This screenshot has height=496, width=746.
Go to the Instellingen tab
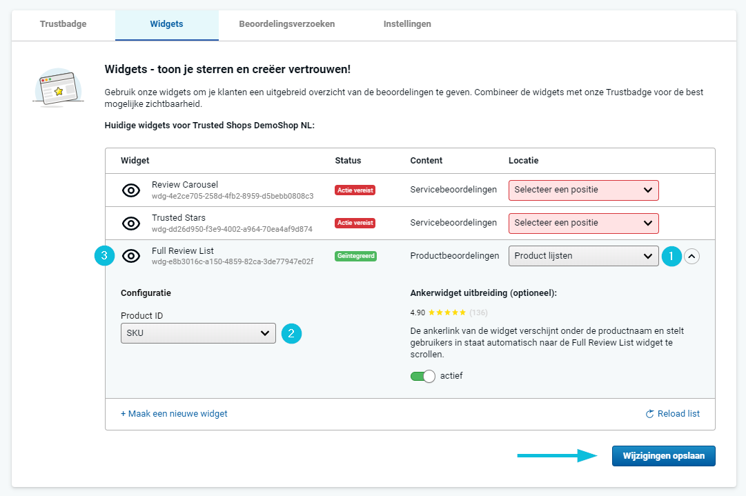coord(407,24)
